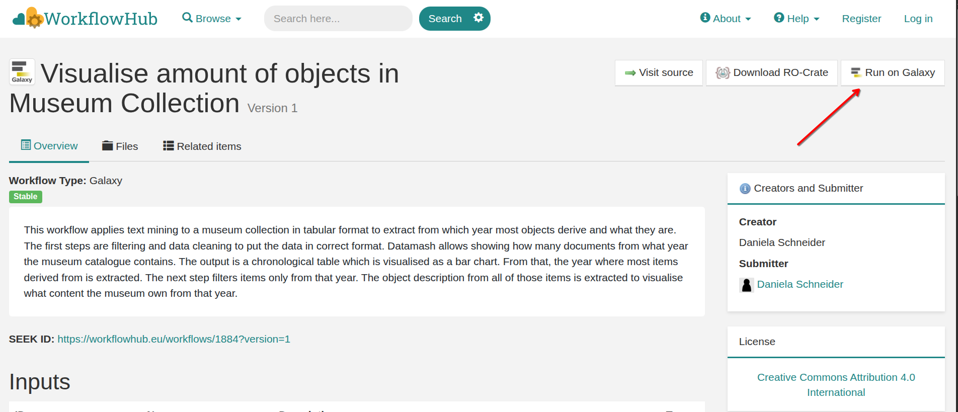Screen dimensions: 958x412
Task: Click the gear icon in Search button
Action: coord(478,18)
